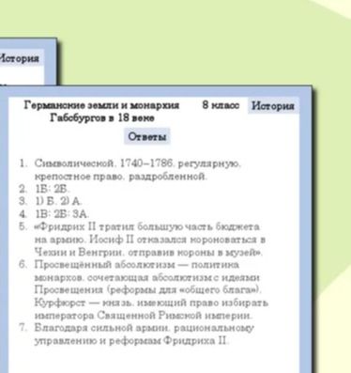Click the line 'Просвещённый абсолютизм — политика'

coord(137,265)
